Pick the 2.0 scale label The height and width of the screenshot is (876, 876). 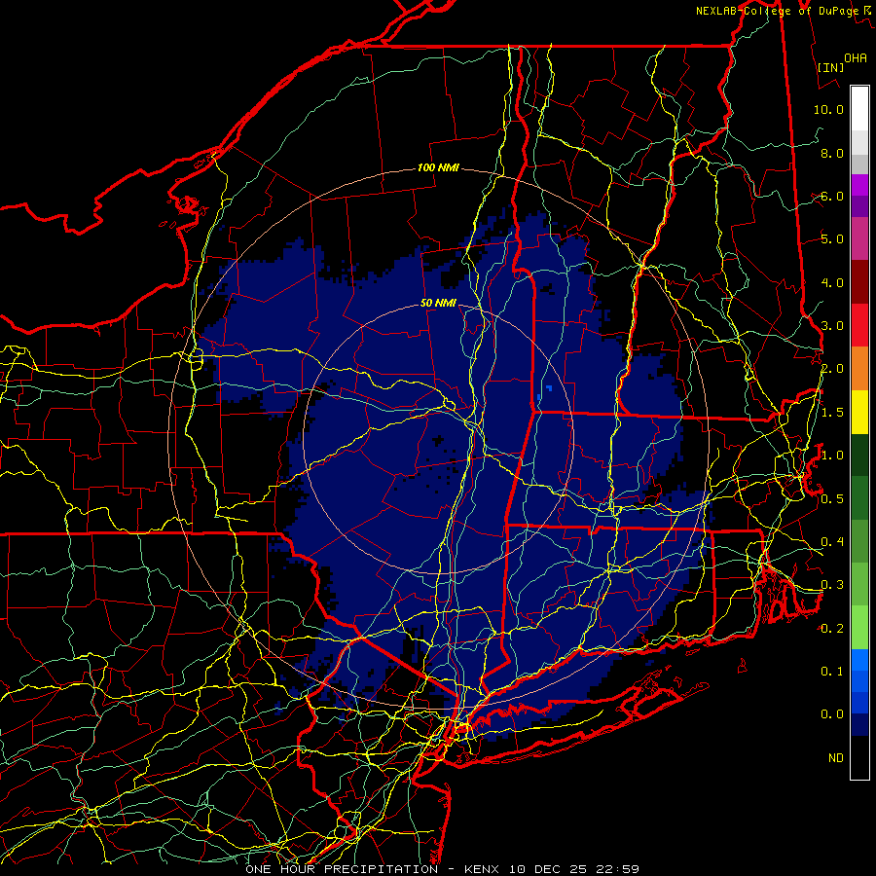832,369
